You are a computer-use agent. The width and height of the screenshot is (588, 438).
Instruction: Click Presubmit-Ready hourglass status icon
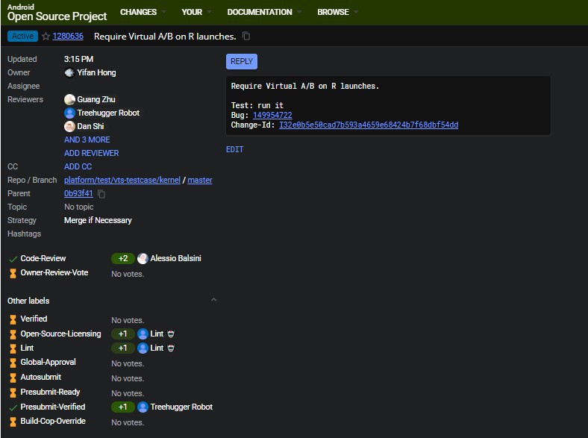click(x=13, y=392)
